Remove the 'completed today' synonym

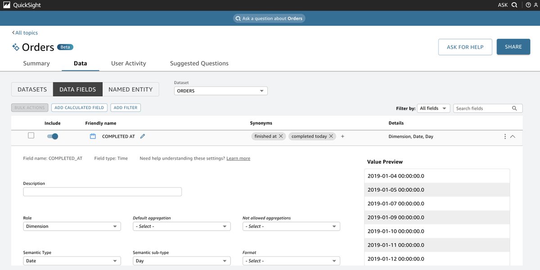(331, 136)
